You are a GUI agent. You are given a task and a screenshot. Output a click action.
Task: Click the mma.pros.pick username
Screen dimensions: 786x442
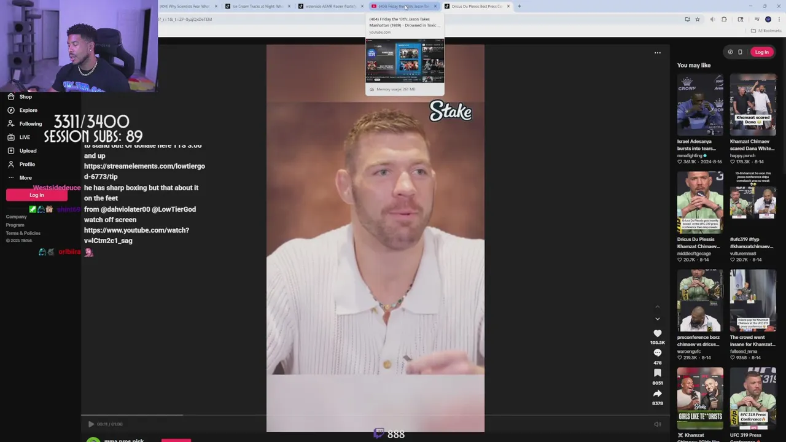pyautogui.click(x=123, y=440)
